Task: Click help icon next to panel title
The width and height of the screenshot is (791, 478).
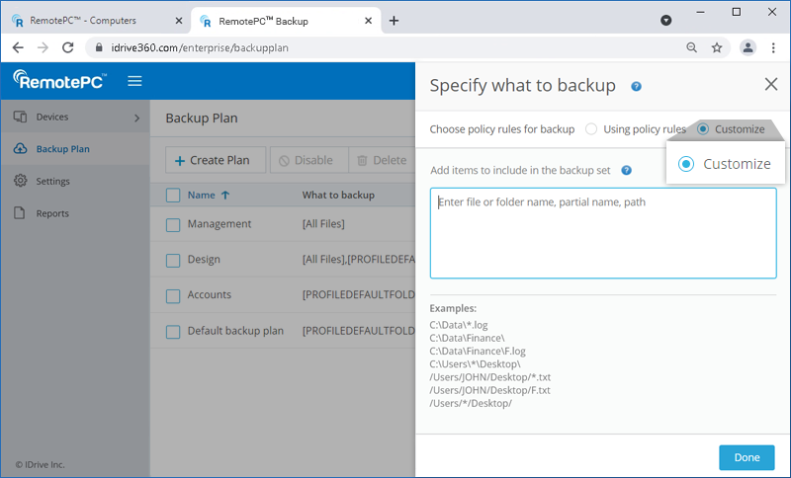Action: [636, 87]
